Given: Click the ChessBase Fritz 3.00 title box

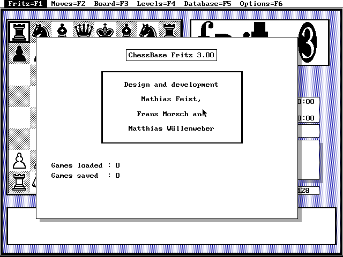Looking at the screenshot, I should coord(171,55).
